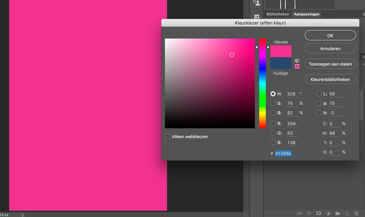Create a new layer icon
The image size is (365, 217).
[347, 213]
